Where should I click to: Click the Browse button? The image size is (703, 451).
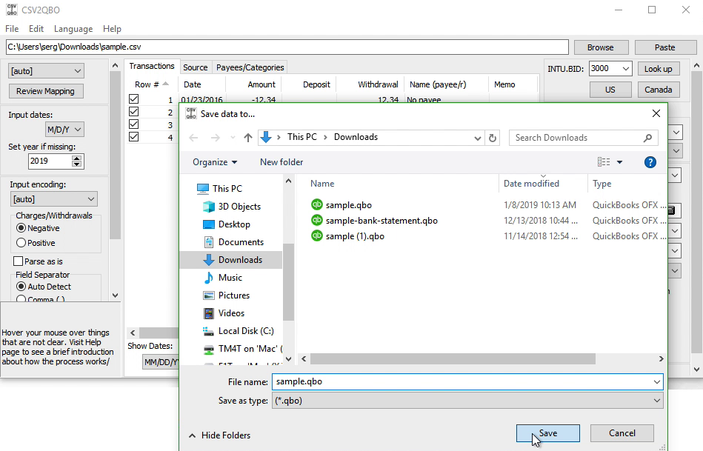(600, 47)
